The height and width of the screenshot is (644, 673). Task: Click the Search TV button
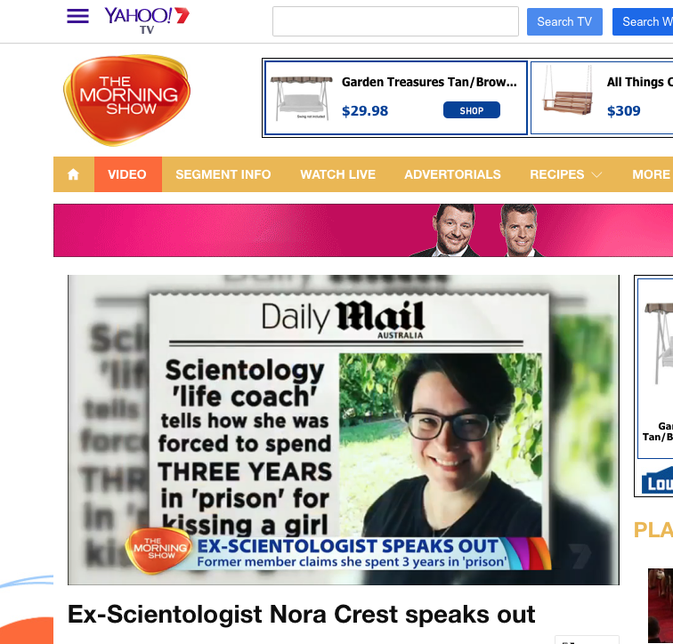point(564,21)
